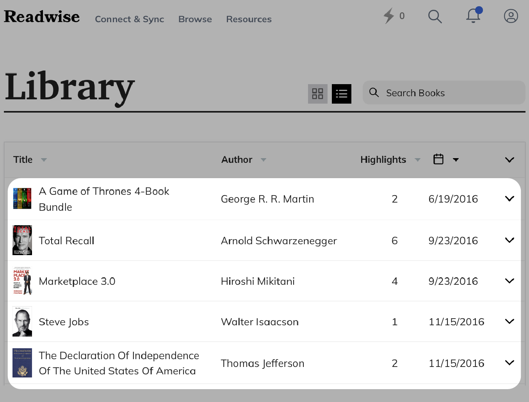
Task: Expand the Total Recall row chevron
Action: click(509, 240)
